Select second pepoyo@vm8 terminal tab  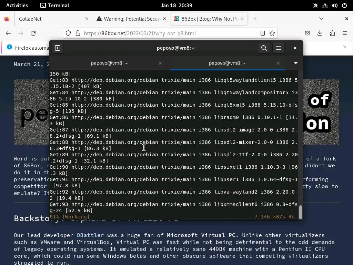[x=227, y=63]
